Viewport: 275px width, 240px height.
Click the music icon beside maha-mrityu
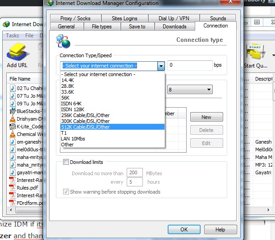[x=13, y=157]
